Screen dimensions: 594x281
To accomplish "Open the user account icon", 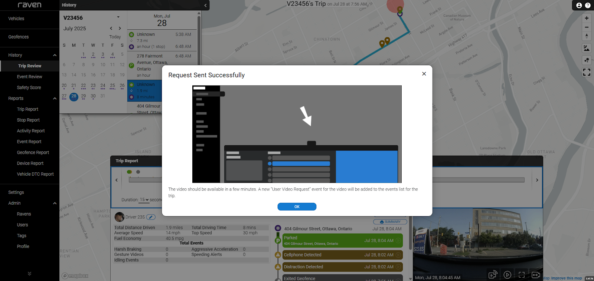I will pyautogui.click(x=579, y=5).
